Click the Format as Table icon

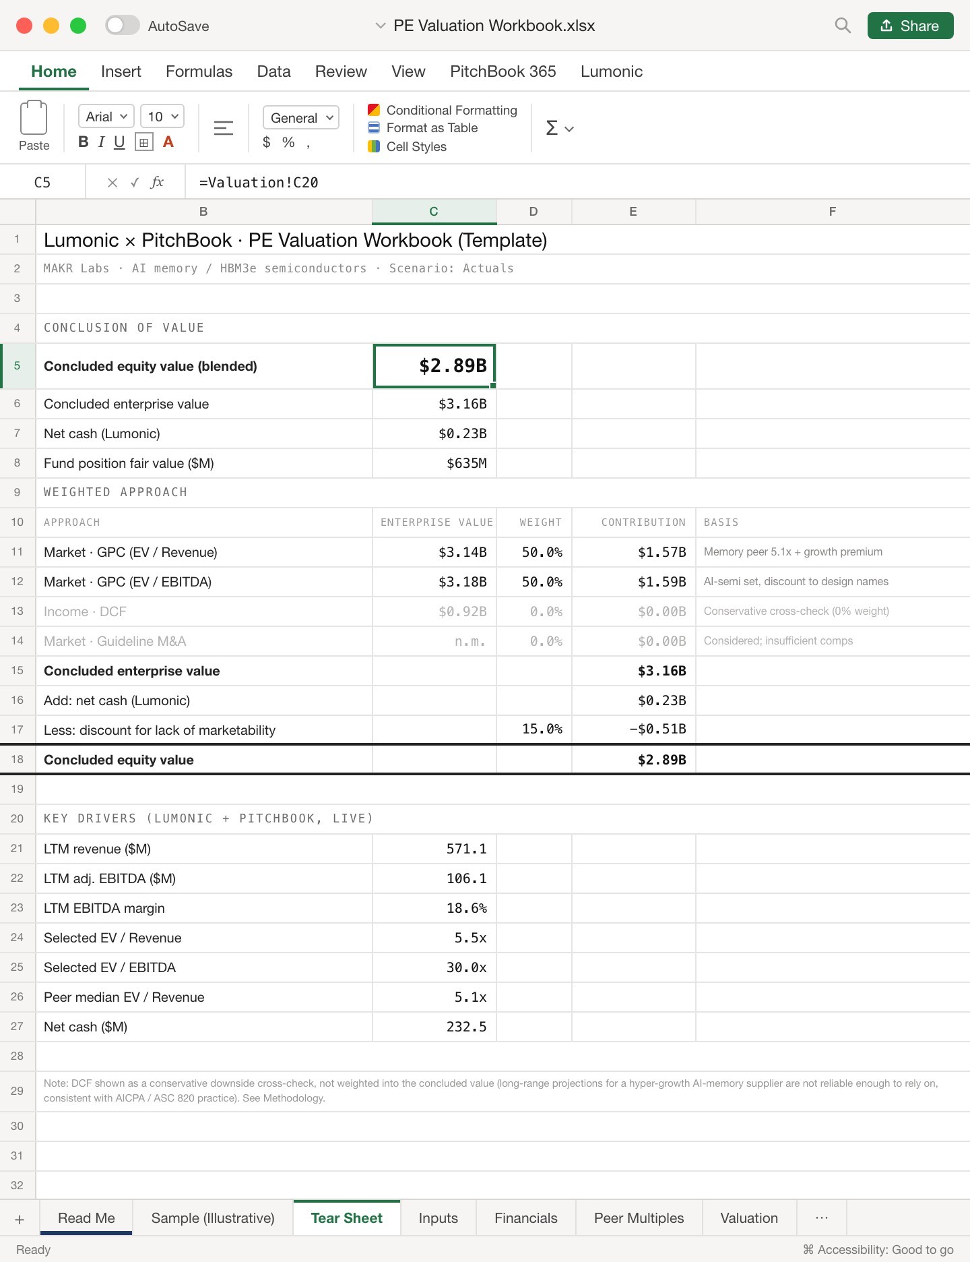(x=374, y=127)
